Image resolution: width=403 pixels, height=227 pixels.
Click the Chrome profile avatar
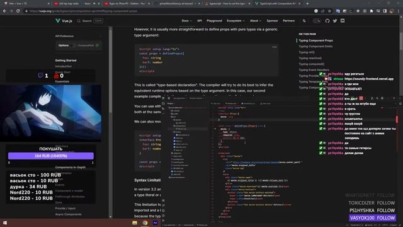coord(392,11)
